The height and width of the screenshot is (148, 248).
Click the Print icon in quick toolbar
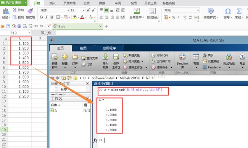pyautogui.click(x=19, y=26)
